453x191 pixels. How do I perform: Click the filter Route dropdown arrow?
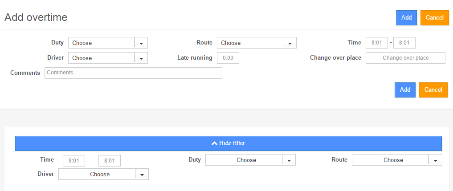tap(435, 160)
